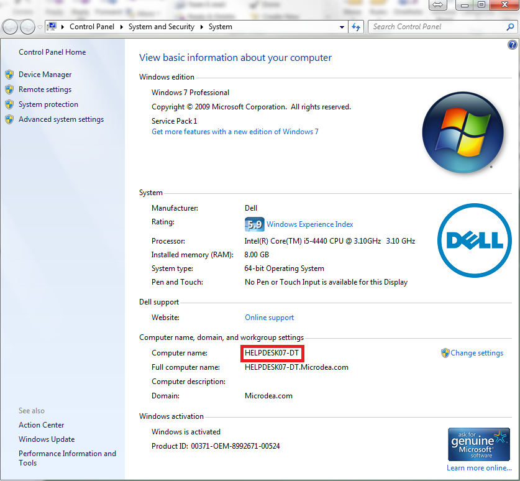Image resolution: width=520 pixels, height=481 pixels.
Task: Click the Intel Core i5-4440 processor text
Action: coord(330,241)
